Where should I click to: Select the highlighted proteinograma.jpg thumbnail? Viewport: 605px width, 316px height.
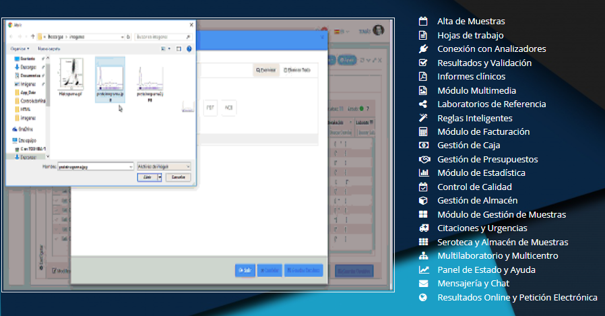110,80
